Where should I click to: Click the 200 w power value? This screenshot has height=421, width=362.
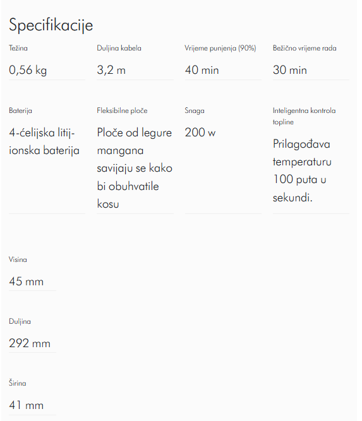200,133
